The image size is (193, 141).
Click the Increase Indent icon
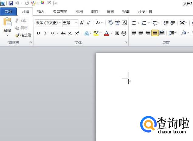(173, 23)
